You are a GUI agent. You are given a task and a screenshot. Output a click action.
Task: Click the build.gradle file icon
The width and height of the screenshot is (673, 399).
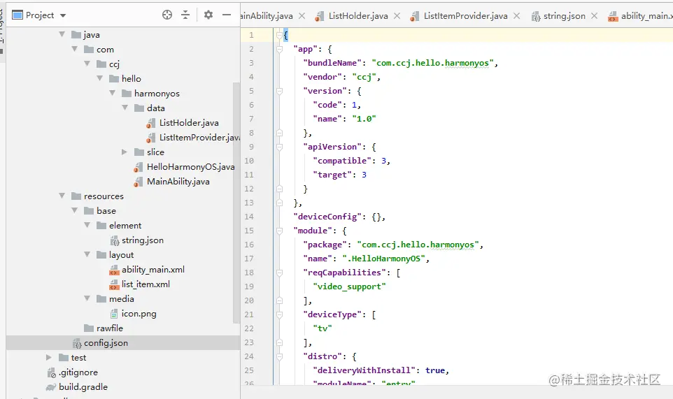click(x=52, y=387)
